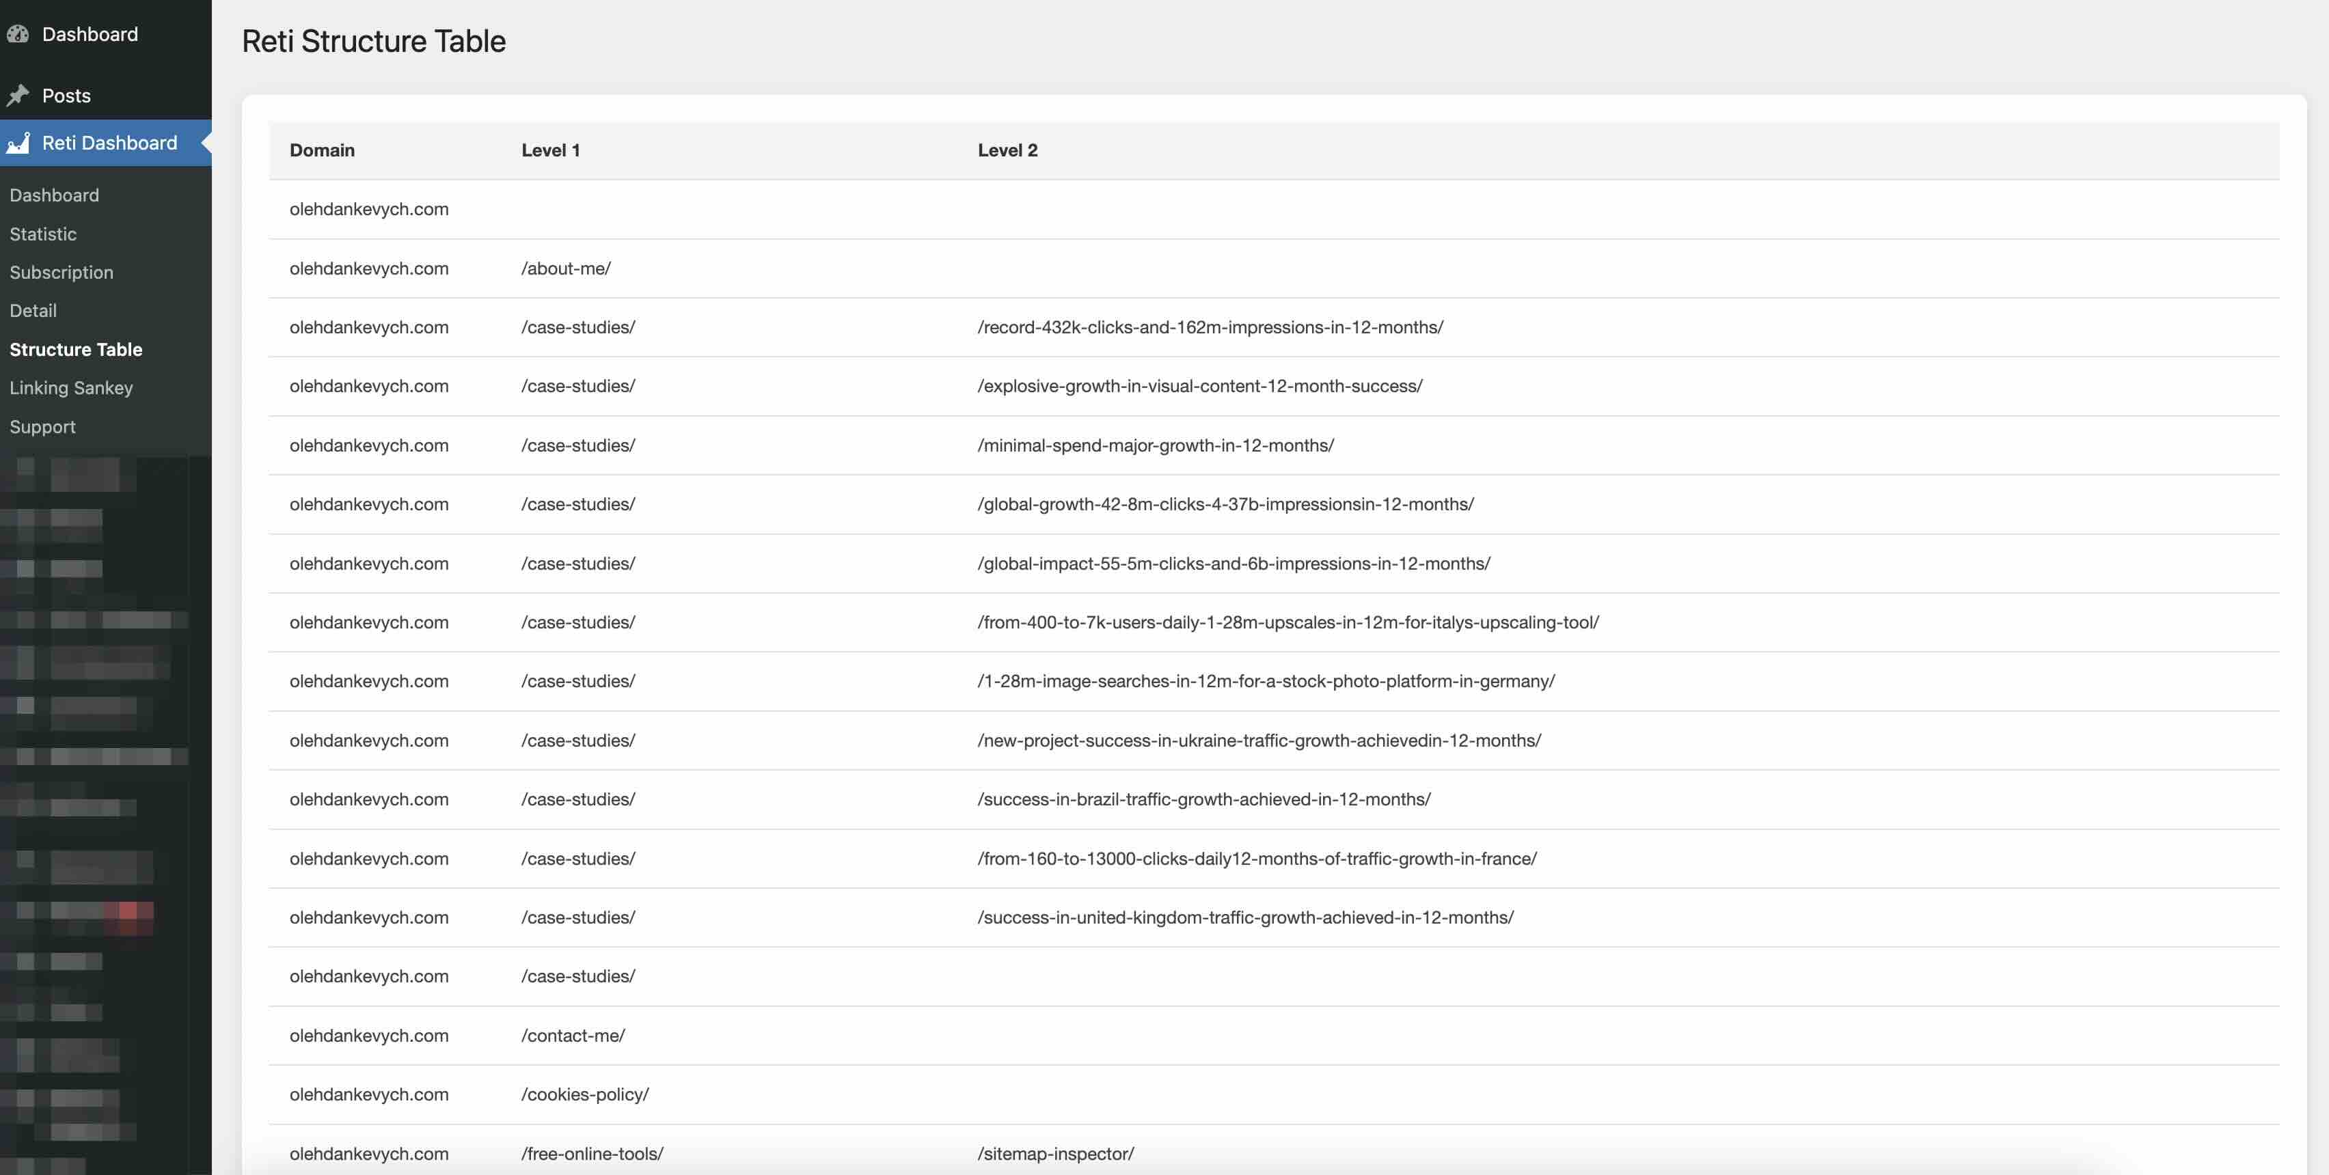
Task: Go to the Statistic submenu page
Action: point(44,234)
